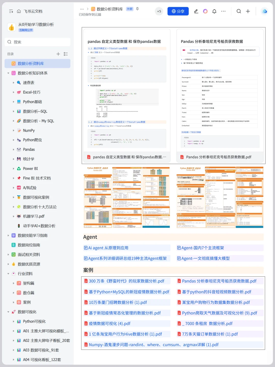275x367 pixels.
Task: Open 面试相关资料 page
Action: coord(29,255)
